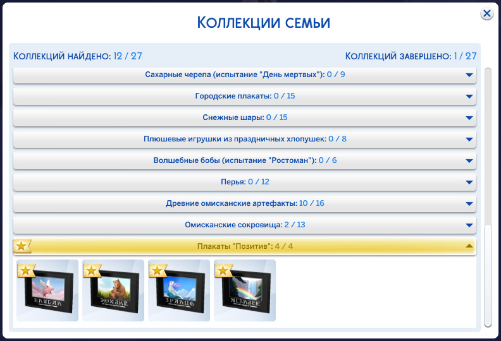Expand Древние омисканские артефакты arrow
Image resolution: width=501 pixels, height=341 pixels.
[469, 203]
